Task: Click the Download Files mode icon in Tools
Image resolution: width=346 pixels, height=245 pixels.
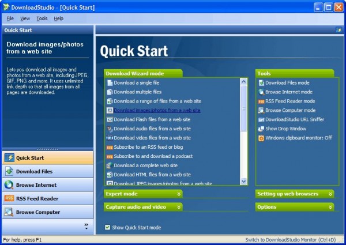Action: 261,83
